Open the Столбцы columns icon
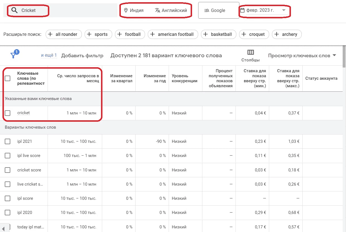Screen dimensions: 346x232 (x=251, y=52)
